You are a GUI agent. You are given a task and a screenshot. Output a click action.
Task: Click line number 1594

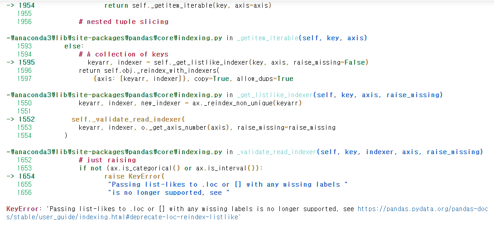[24, 54]
